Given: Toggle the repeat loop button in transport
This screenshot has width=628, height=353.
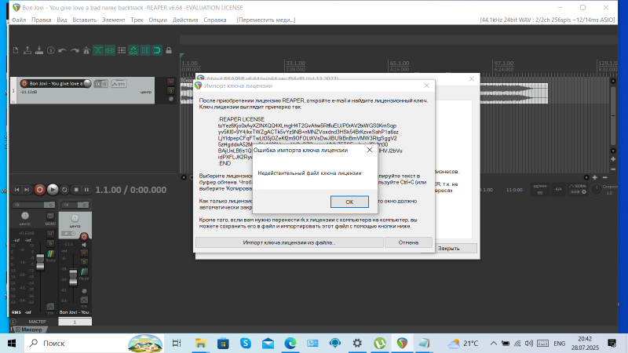Looking at the screenshot, I should pyautogui.click(x=65, y=189).
